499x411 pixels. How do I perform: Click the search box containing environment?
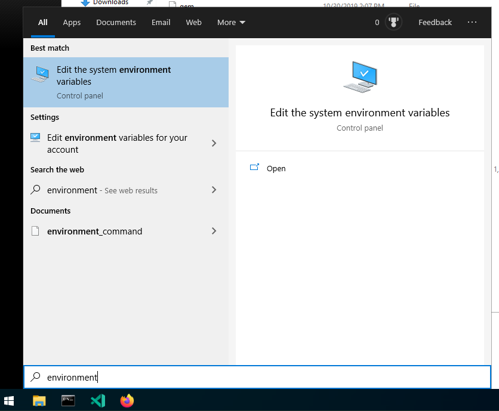pos(257,377)
